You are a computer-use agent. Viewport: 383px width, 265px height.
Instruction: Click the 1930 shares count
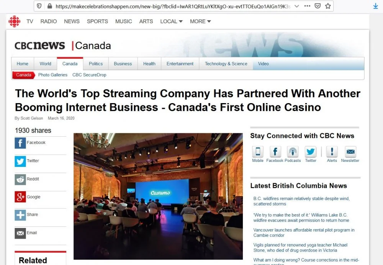tap(33, 131)
